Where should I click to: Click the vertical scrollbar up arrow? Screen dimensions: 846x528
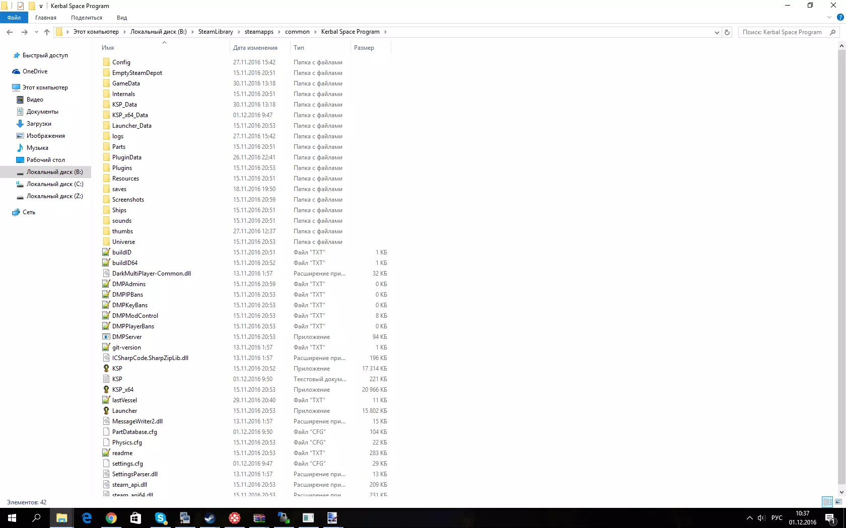tap(841, 46)
